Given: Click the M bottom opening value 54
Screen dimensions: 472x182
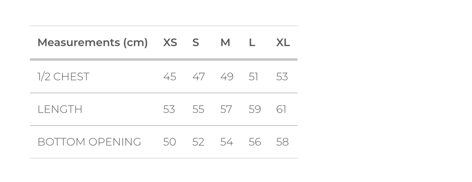Looking at the screenshot, I should click(227, 142).
